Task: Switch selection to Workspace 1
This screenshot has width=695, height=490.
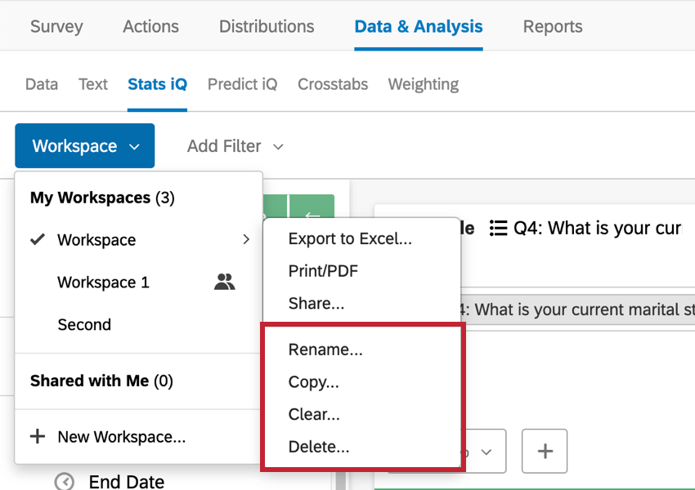Action: (103, 282)
